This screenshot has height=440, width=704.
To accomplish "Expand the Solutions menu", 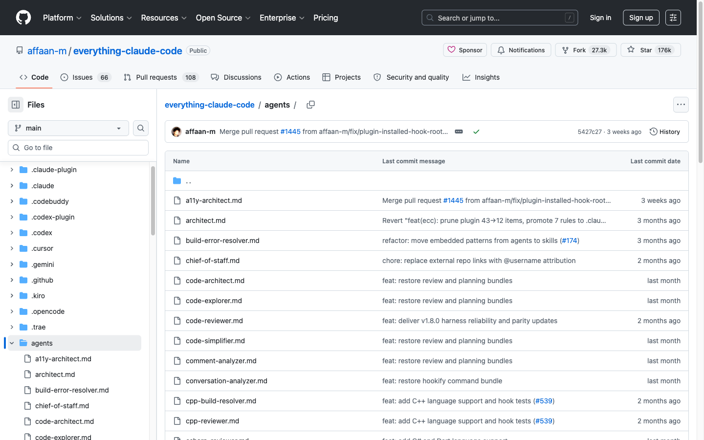I will (x=111, y=18).
